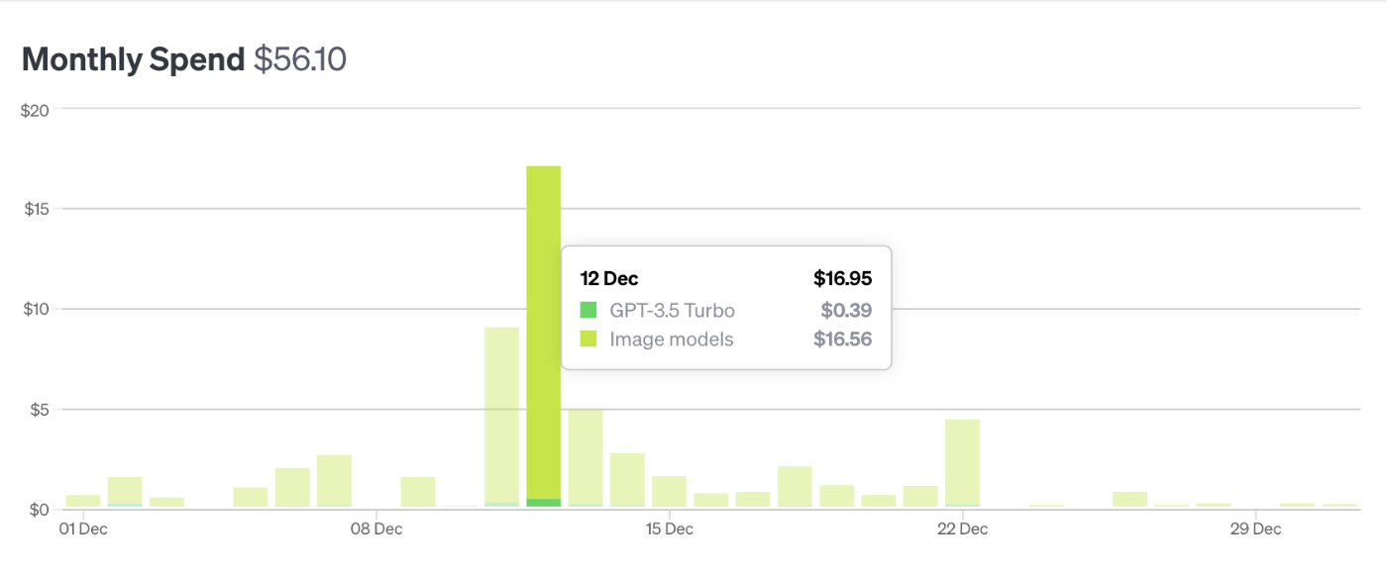Click the Image models yellow-green legend swatch
The image size is (1387, 577).
tap(588, 339)
